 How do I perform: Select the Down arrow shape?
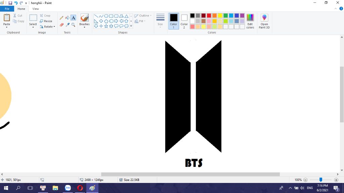(96, 26)
